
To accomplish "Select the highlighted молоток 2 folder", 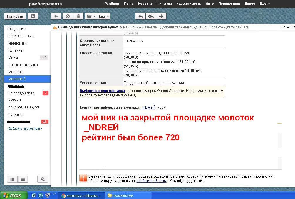I will coord(27,79).
